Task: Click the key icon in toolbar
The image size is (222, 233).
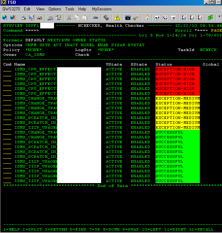Action: (136, 17)
